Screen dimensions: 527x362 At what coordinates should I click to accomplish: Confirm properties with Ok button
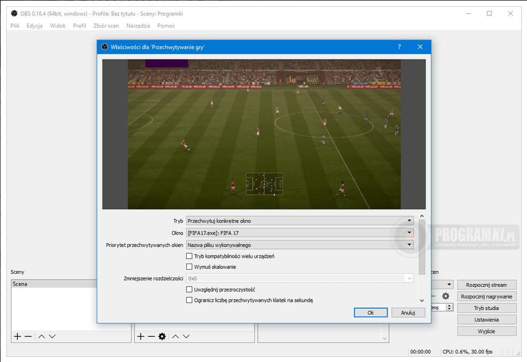click(371, 313)
